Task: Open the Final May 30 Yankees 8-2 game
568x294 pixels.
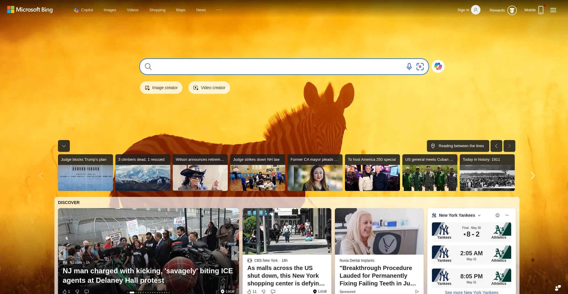Action: 472,232
